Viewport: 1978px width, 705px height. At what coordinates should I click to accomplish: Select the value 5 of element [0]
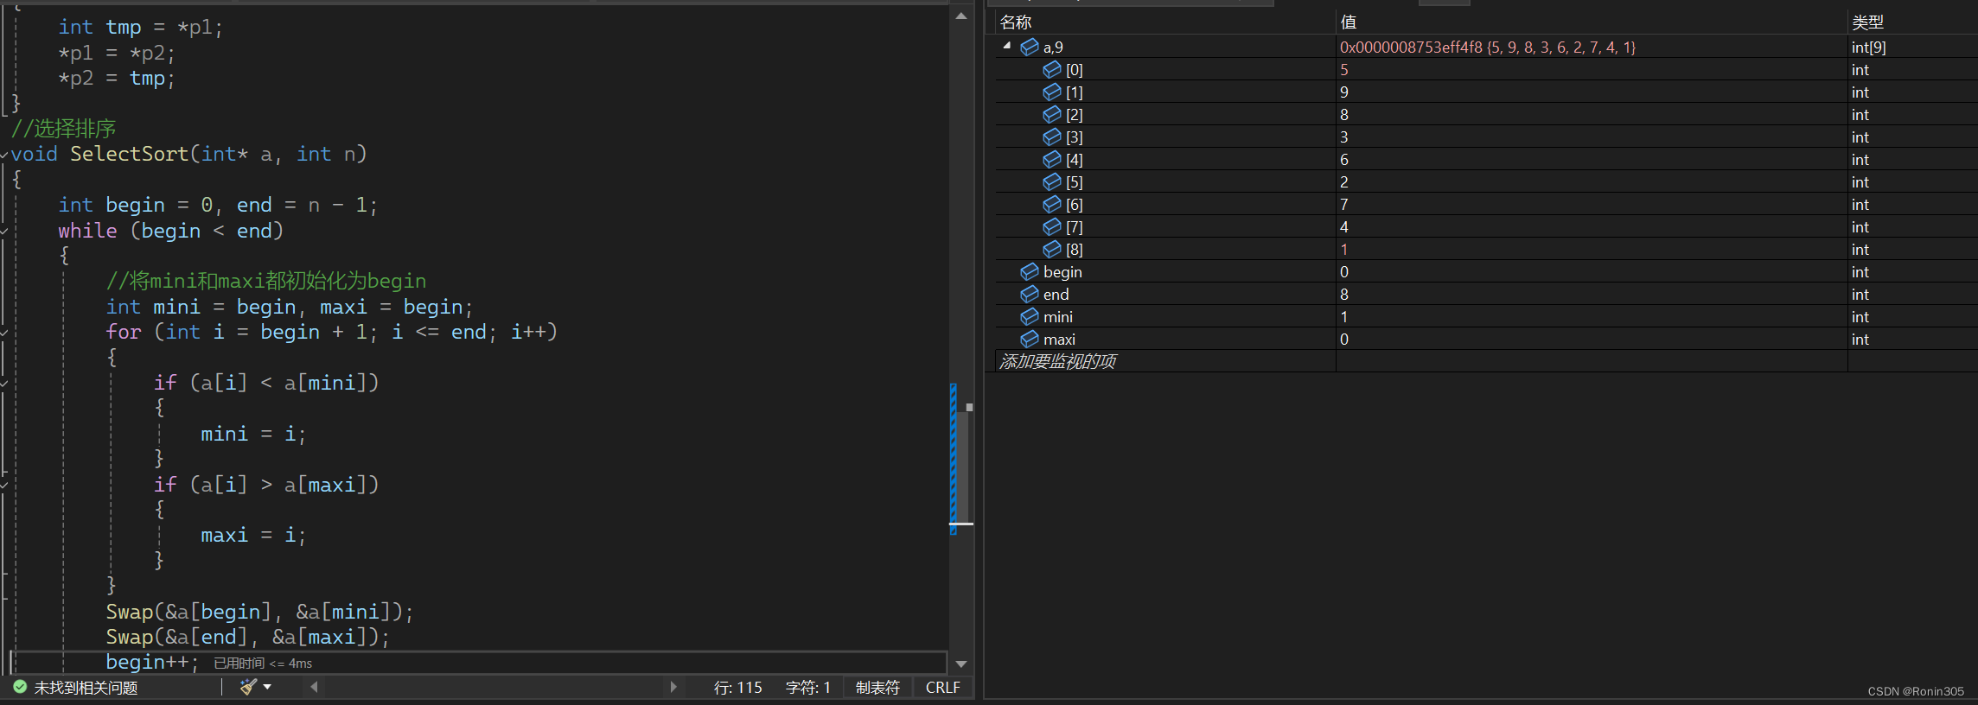1344,69
